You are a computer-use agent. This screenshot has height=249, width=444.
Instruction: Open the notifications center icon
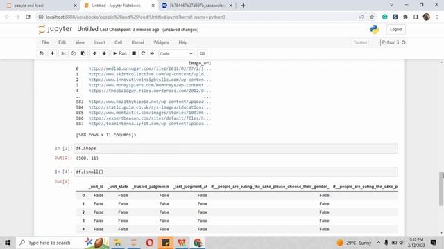click(x=433, y=243)
